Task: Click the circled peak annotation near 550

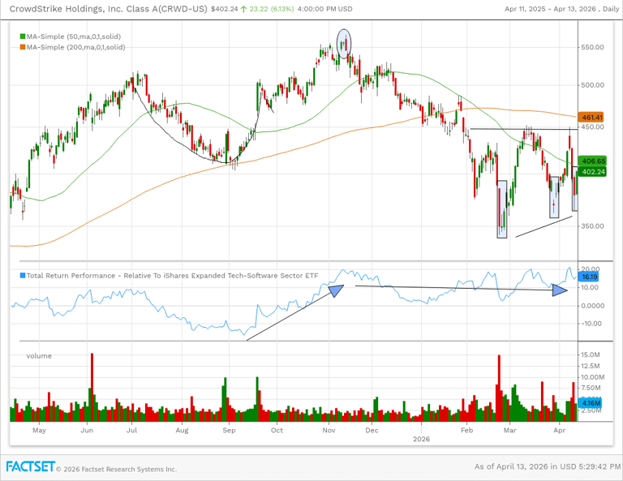Action: coord(344,41)
